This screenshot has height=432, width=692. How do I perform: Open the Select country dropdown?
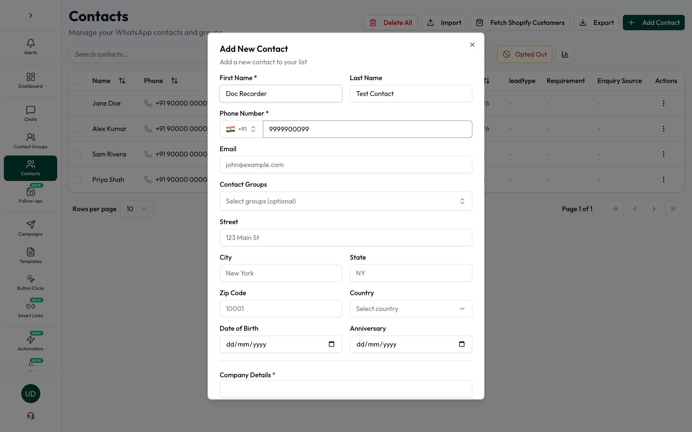coord(411,309)
